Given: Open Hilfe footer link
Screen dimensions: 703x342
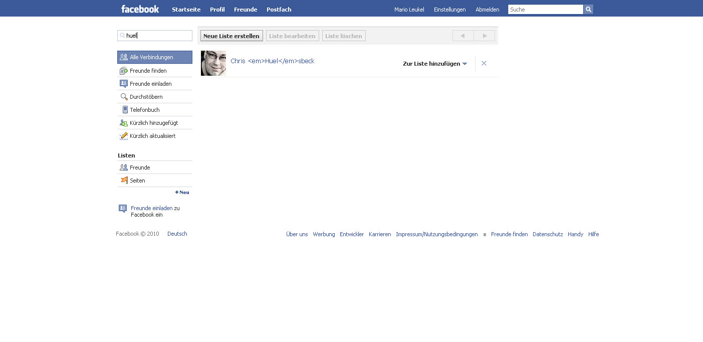Looking at the screenshot, I should pos(594,234).
